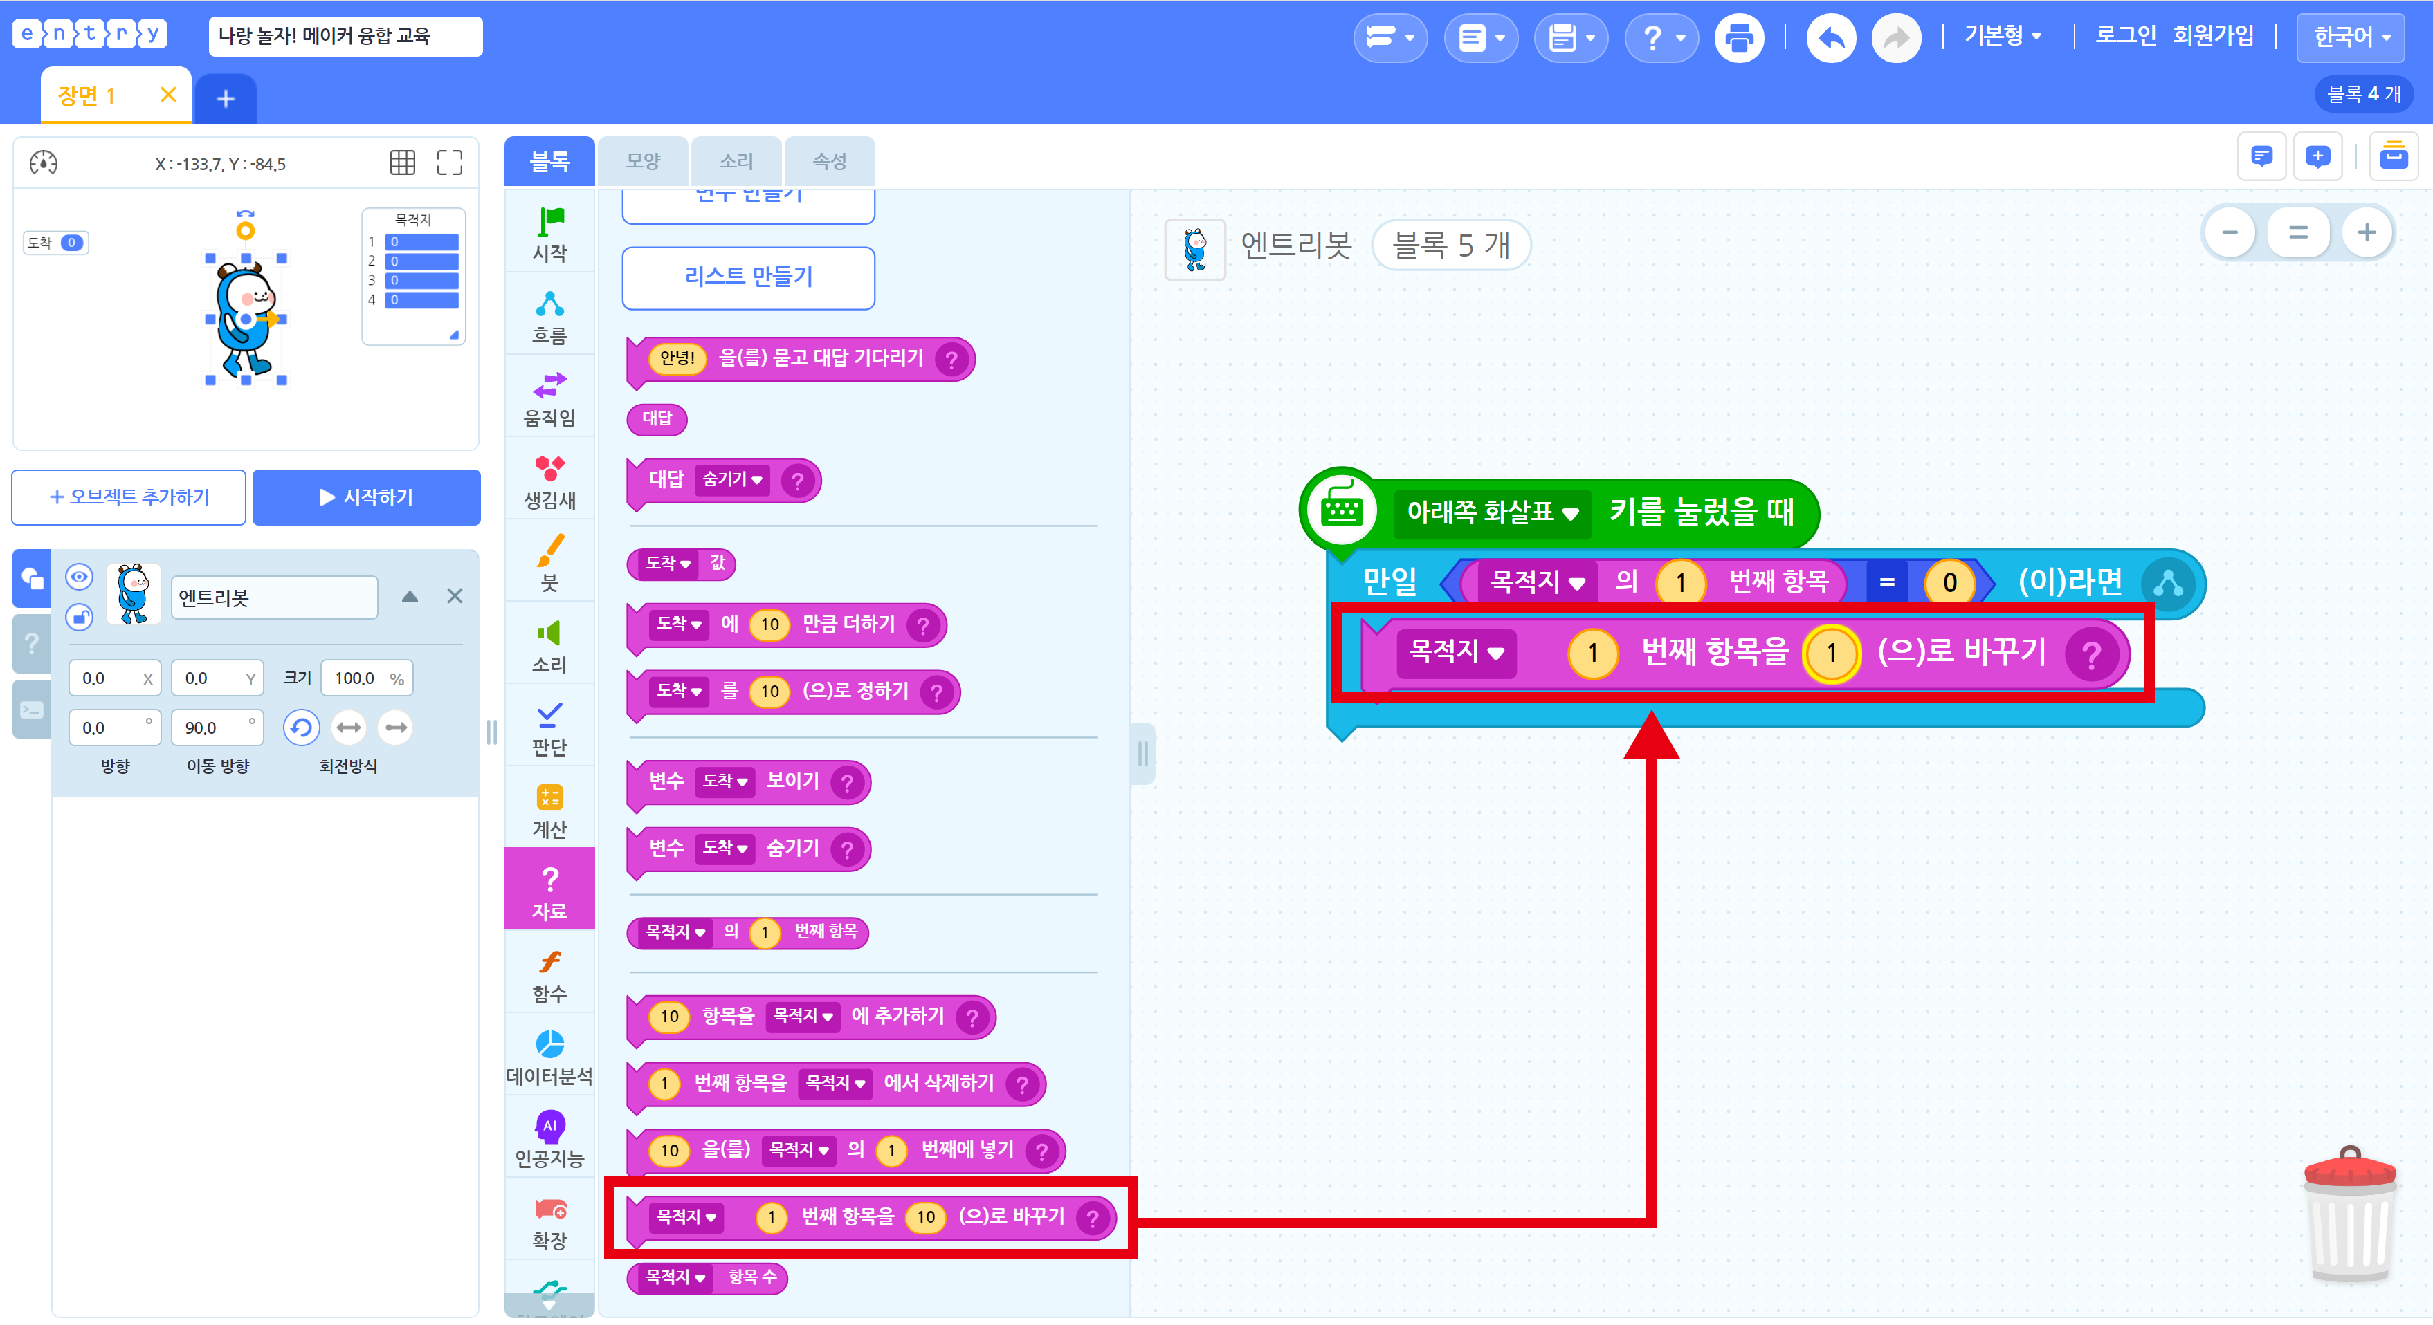
Task: Switch to the 속성 tab
Action: click(829, 161)
